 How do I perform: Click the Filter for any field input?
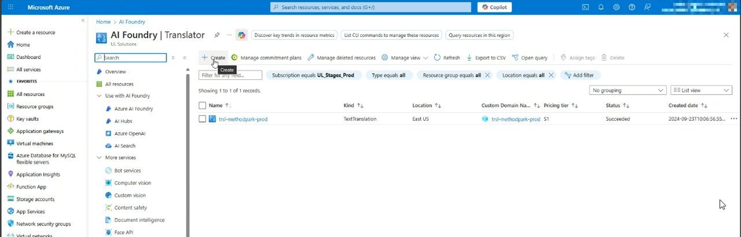pyautogui.click(x=230, y=75)
